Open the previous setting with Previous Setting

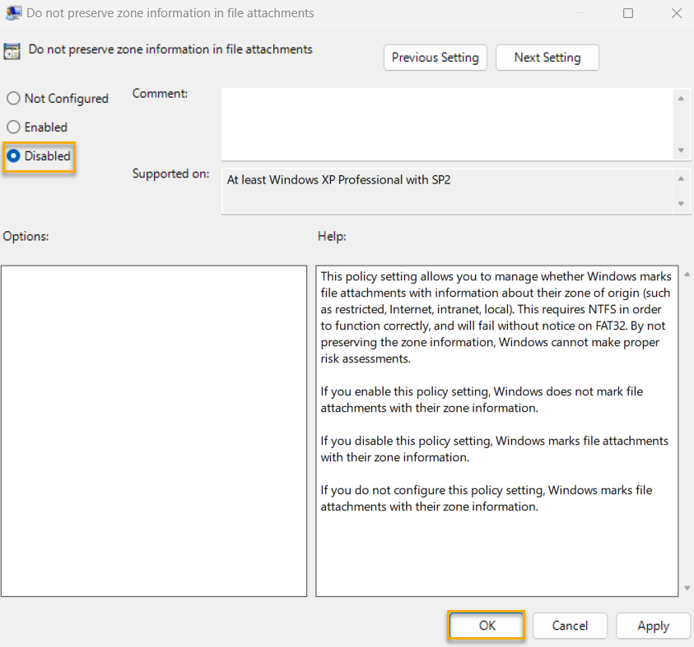[435, 58]
